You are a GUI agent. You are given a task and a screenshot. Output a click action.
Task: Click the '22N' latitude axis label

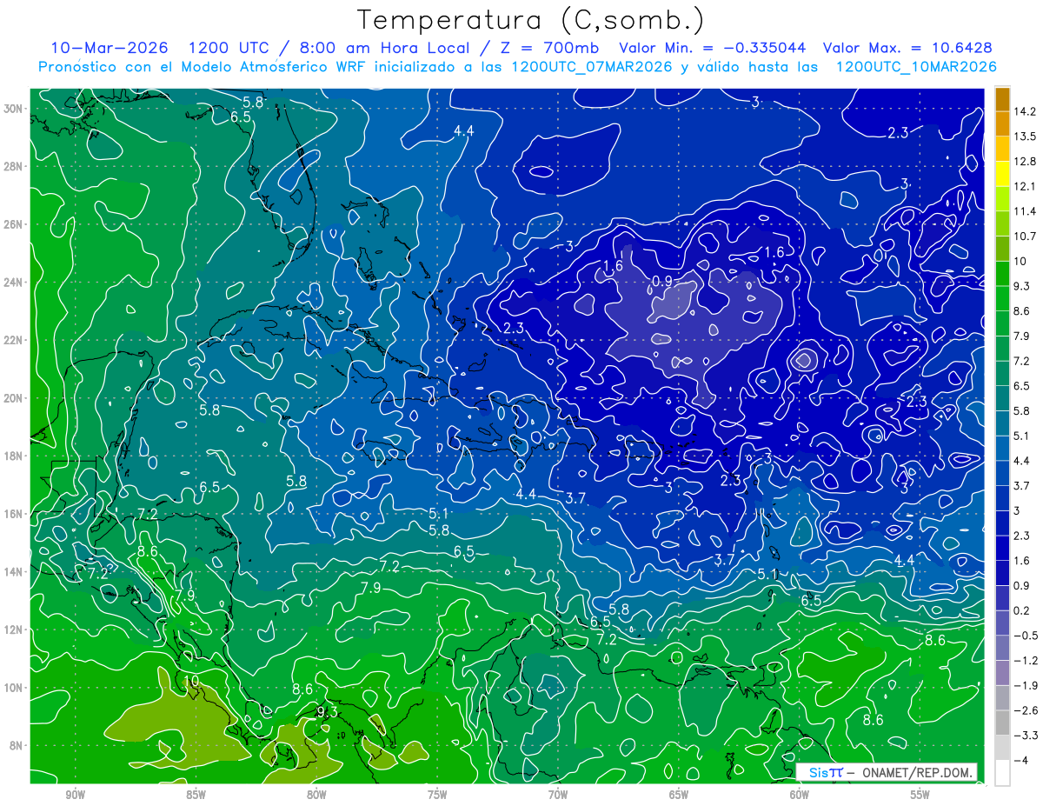click(15, 340)
